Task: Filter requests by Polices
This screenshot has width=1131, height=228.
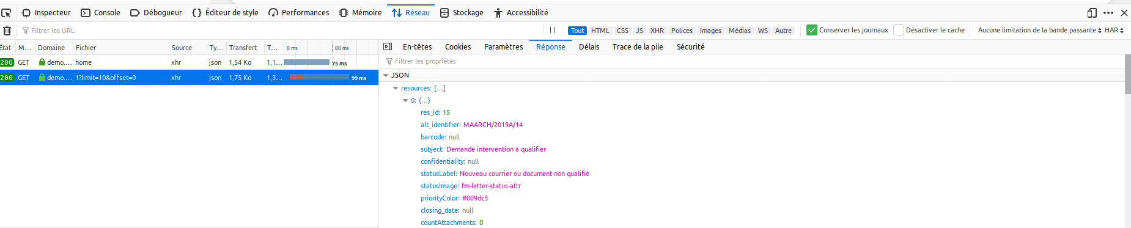Action: (682, 31)
